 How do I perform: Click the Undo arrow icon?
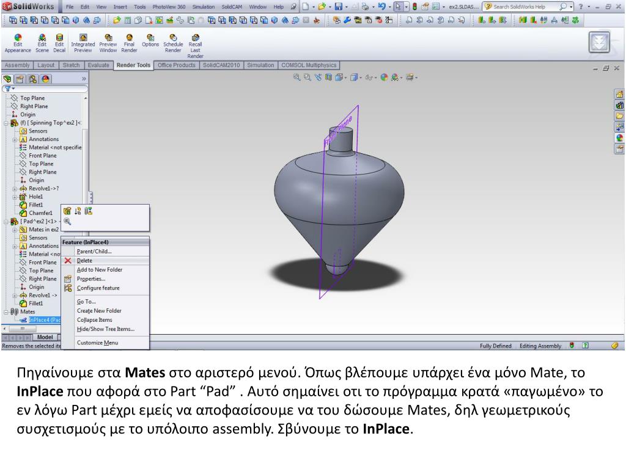(x=381, y=7)
